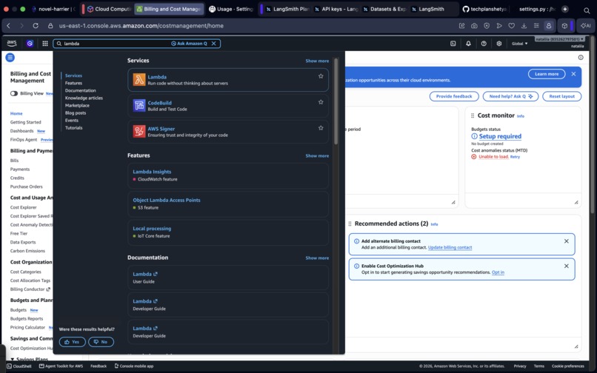Click the Learn more banner button
597x373 pixels.
coord(547,74)
